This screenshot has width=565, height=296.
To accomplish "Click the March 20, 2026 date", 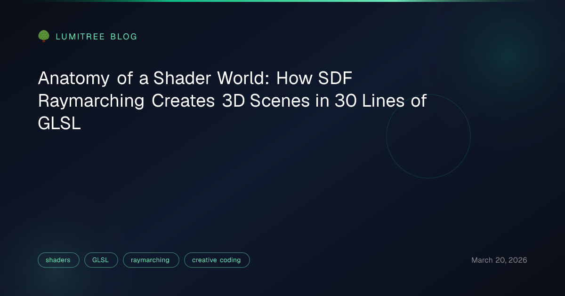I will tap(499, 260).
